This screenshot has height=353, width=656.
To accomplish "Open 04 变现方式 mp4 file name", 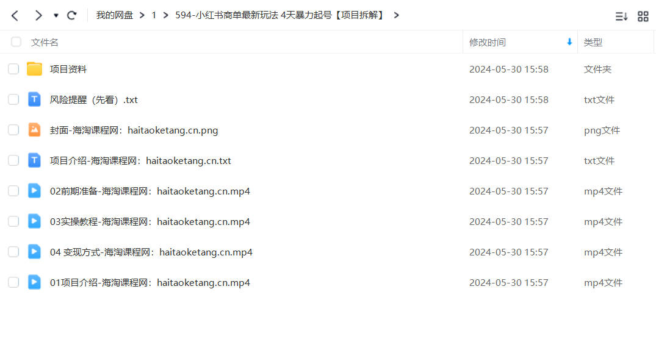I will [151, 252].
